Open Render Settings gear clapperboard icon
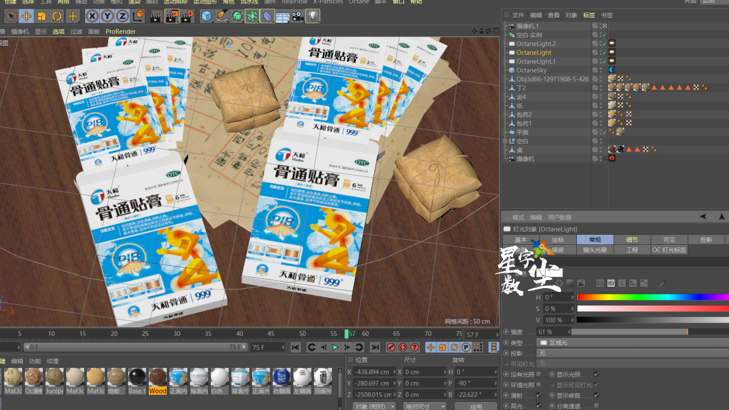Image resolution: width=729 pixels, height=410 pixels. (187, 16)
